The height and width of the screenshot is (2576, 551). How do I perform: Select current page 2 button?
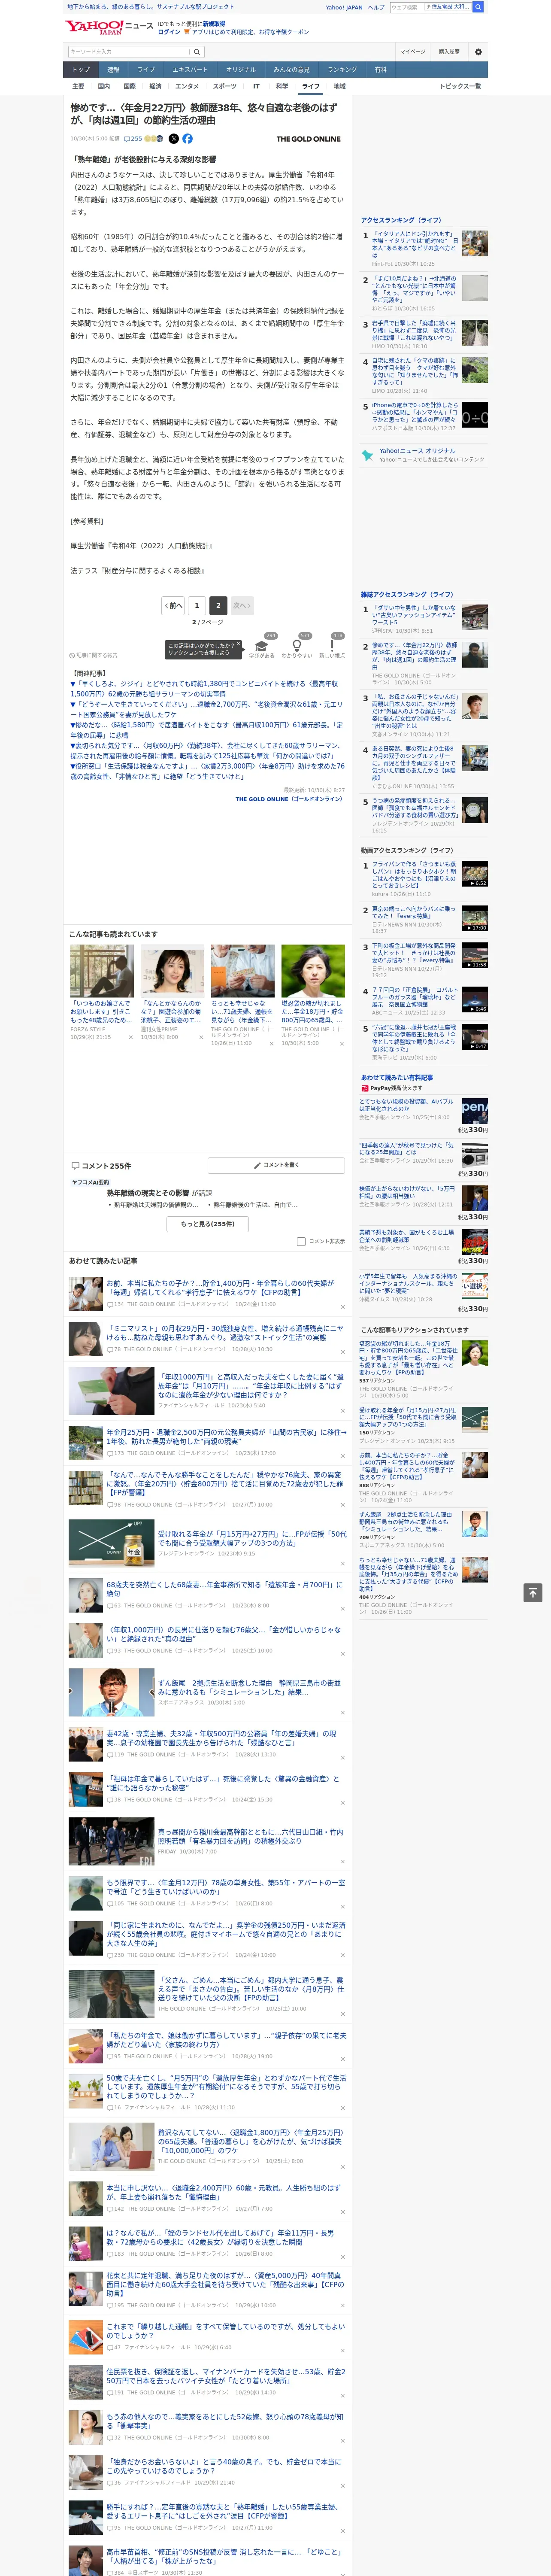coord(218,605)
